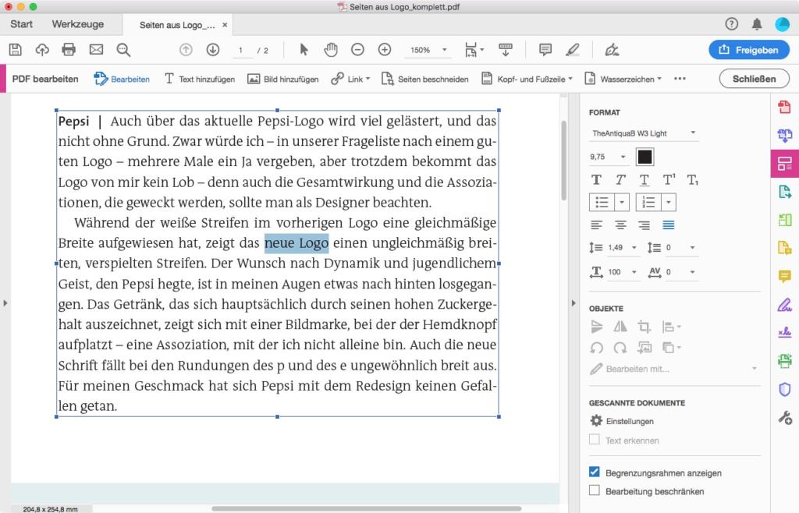Image resolution: width=799 pixels, height=513 pixels.
Task: Toggle Begrenzungsrahmen anzeigen checkbox
Action: (594, 472)
